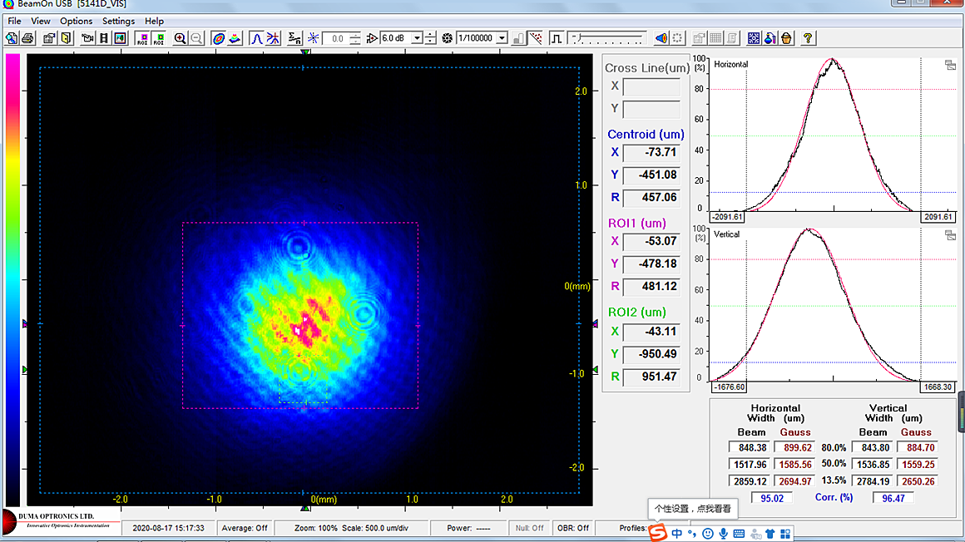The width and height of the screenshot is (965, 542).
Task: Click the Average: Off status field
Action: [x=245, y=528]
